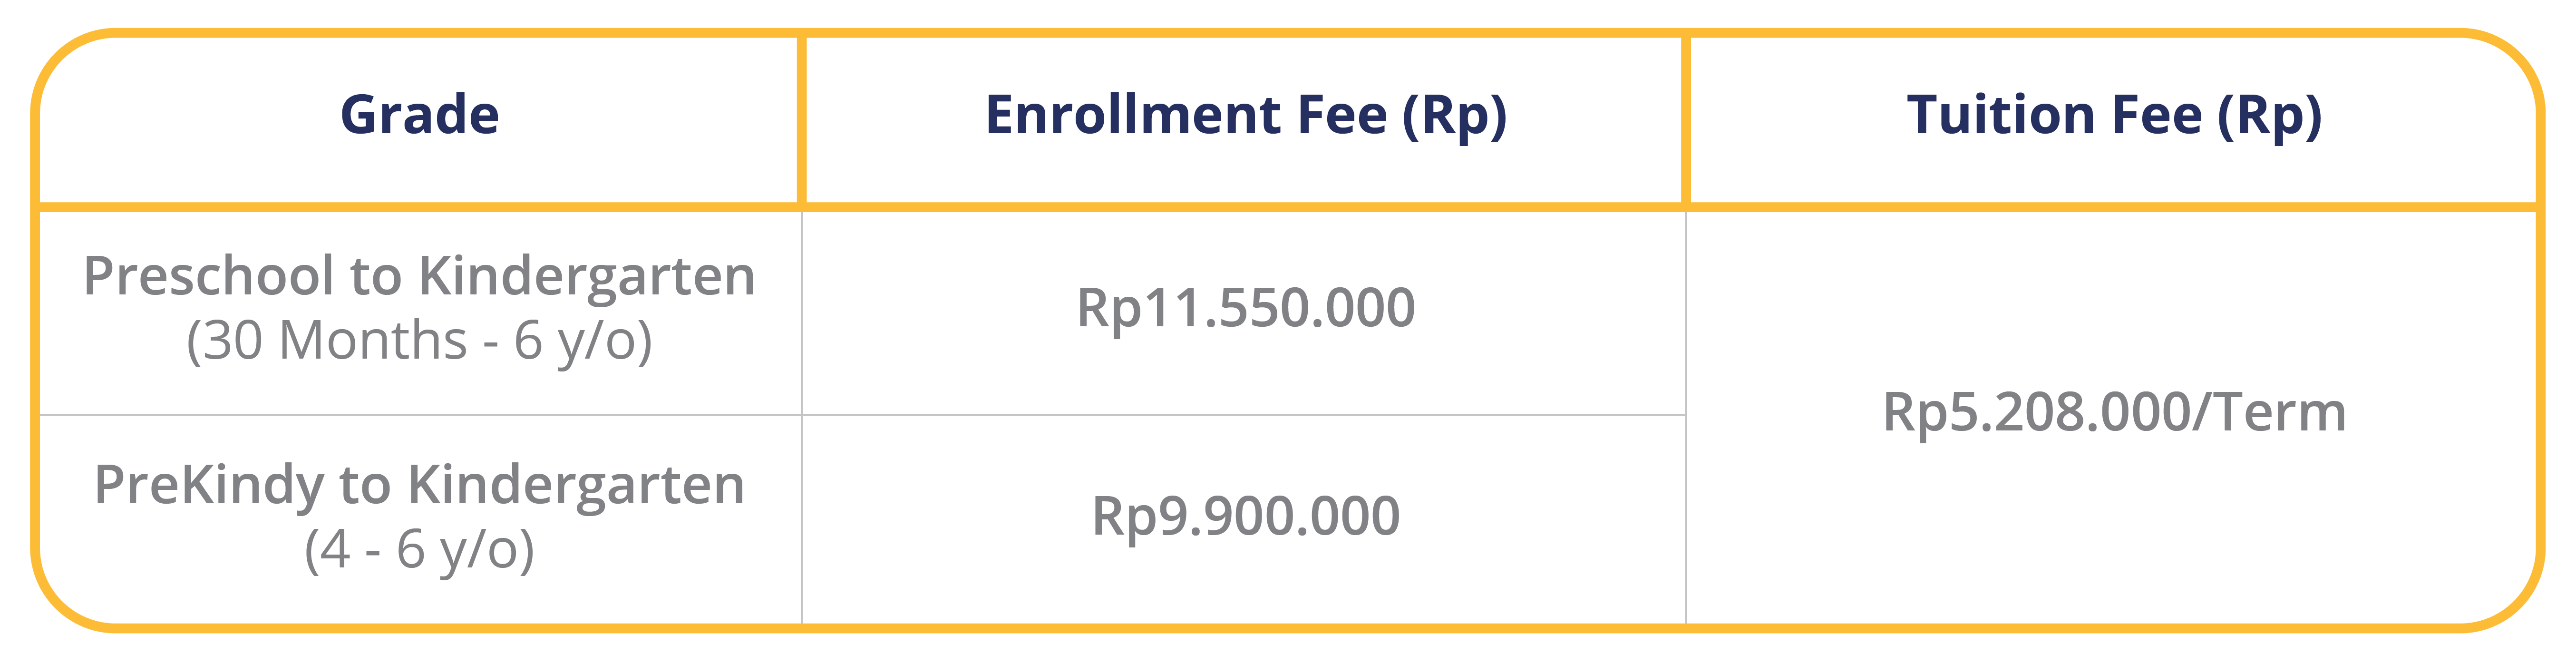Image resolution: width=2576 pixels, height=654 pixels.
Task: Click the word Kindergarten in the PreKindy row
Action: [x=576, y=487]
